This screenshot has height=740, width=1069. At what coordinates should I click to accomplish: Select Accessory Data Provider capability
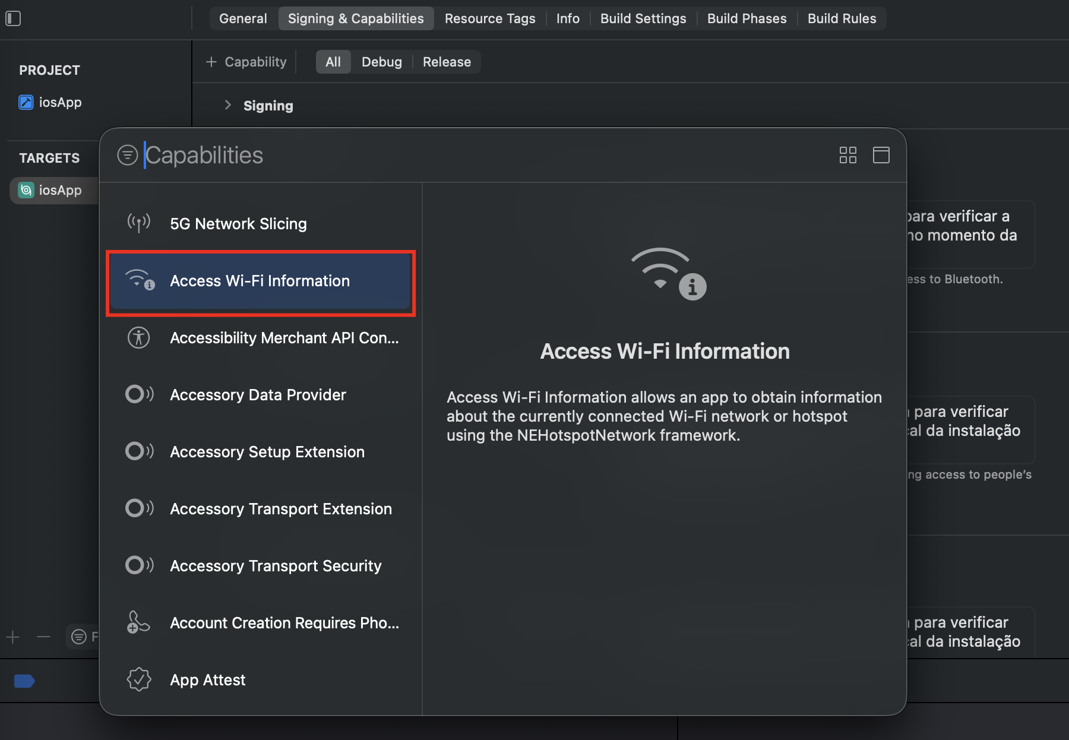[261, 394]
